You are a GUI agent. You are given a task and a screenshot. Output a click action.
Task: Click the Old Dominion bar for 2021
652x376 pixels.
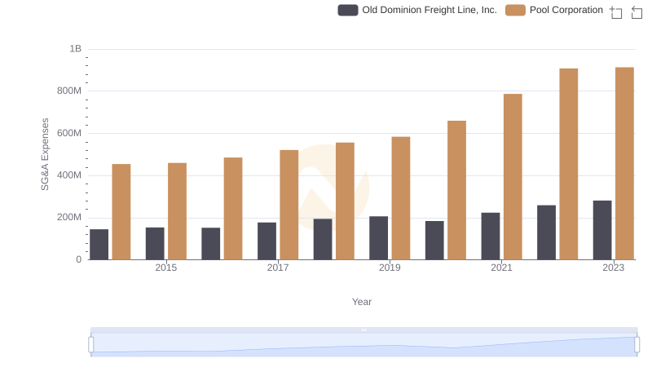(x=491, y=237)
